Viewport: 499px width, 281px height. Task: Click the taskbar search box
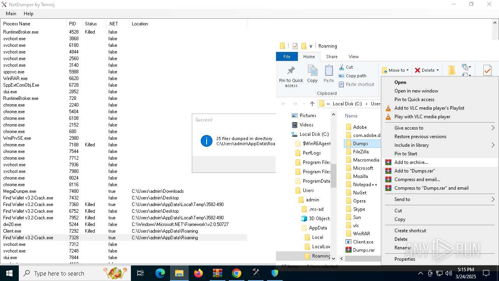[75, 273]
